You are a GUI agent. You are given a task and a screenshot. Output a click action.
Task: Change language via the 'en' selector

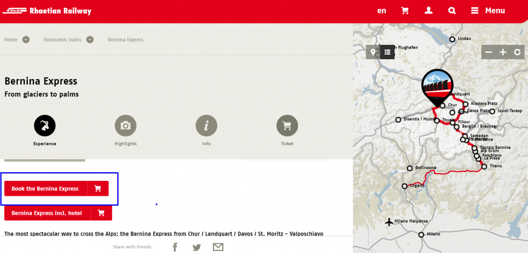coord(382,11)
